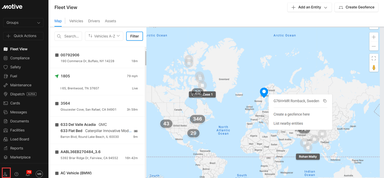Select Create a geofence here option

click(x=291, y=114)
